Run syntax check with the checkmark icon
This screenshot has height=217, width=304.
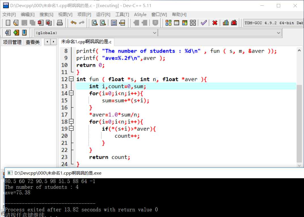(204, 23)
